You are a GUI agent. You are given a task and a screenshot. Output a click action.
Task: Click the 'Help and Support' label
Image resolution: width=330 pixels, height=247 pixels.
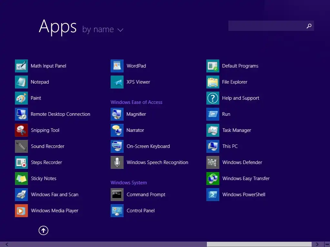point(240,98)
